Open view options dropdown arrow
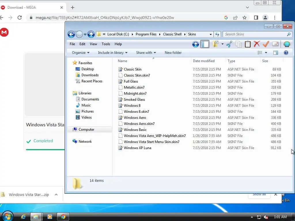295x221 pixels. click(266, 53)
